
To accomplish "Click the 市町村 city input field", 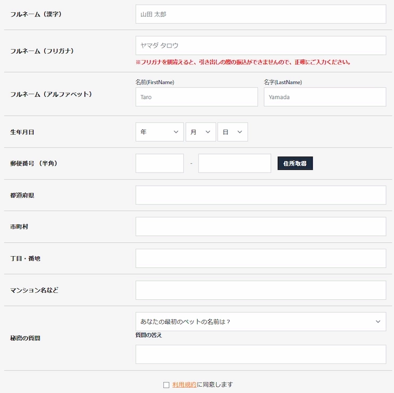I will tap(261, 226).
